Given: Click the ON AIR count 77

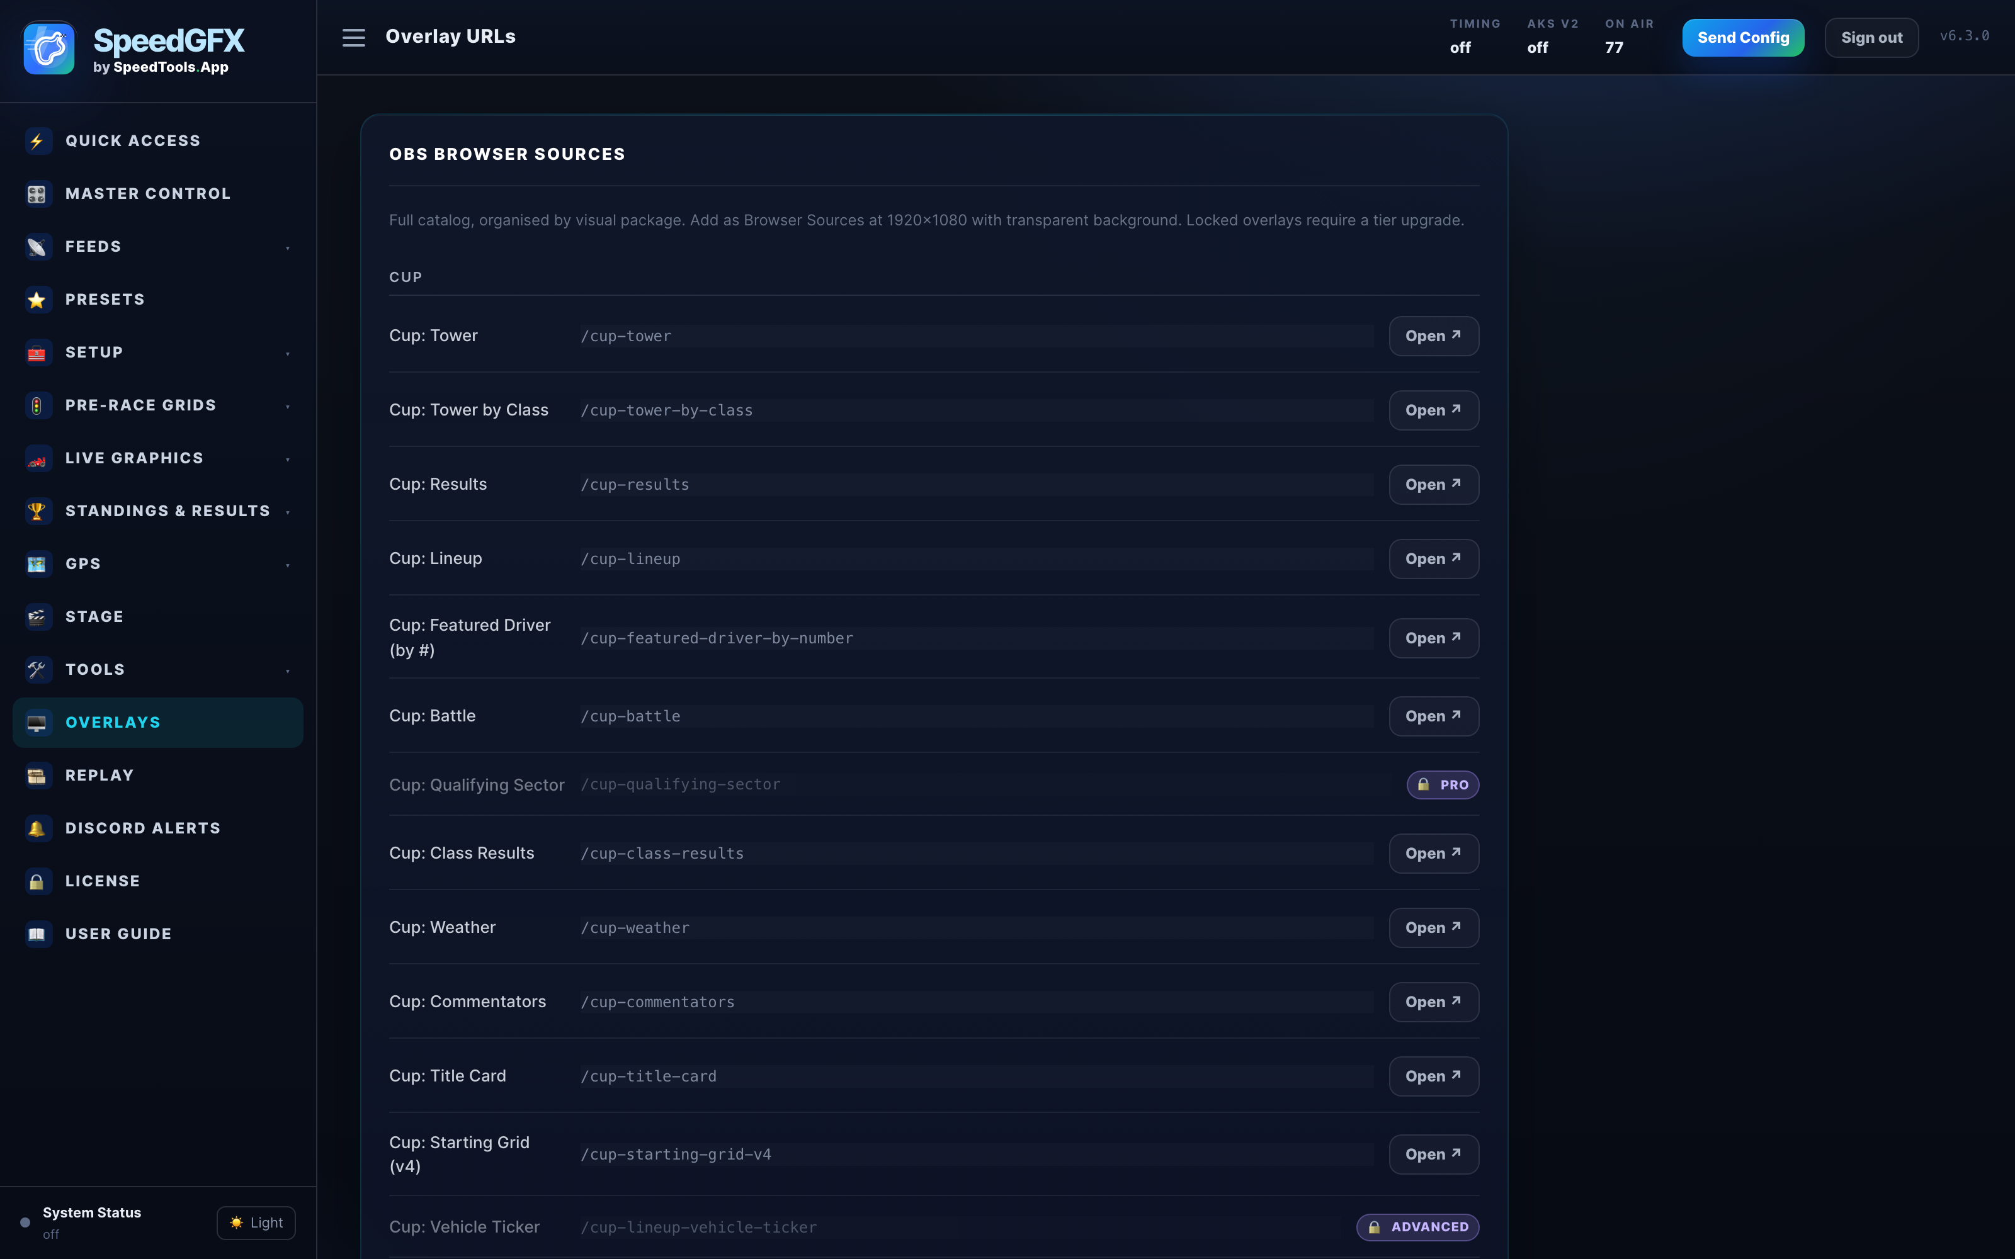Looking at the screenshot, I should [1614, 47].
